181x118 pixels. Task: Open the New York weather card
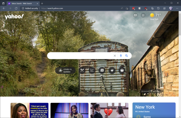pyautogui.click(x=154, y=110)
